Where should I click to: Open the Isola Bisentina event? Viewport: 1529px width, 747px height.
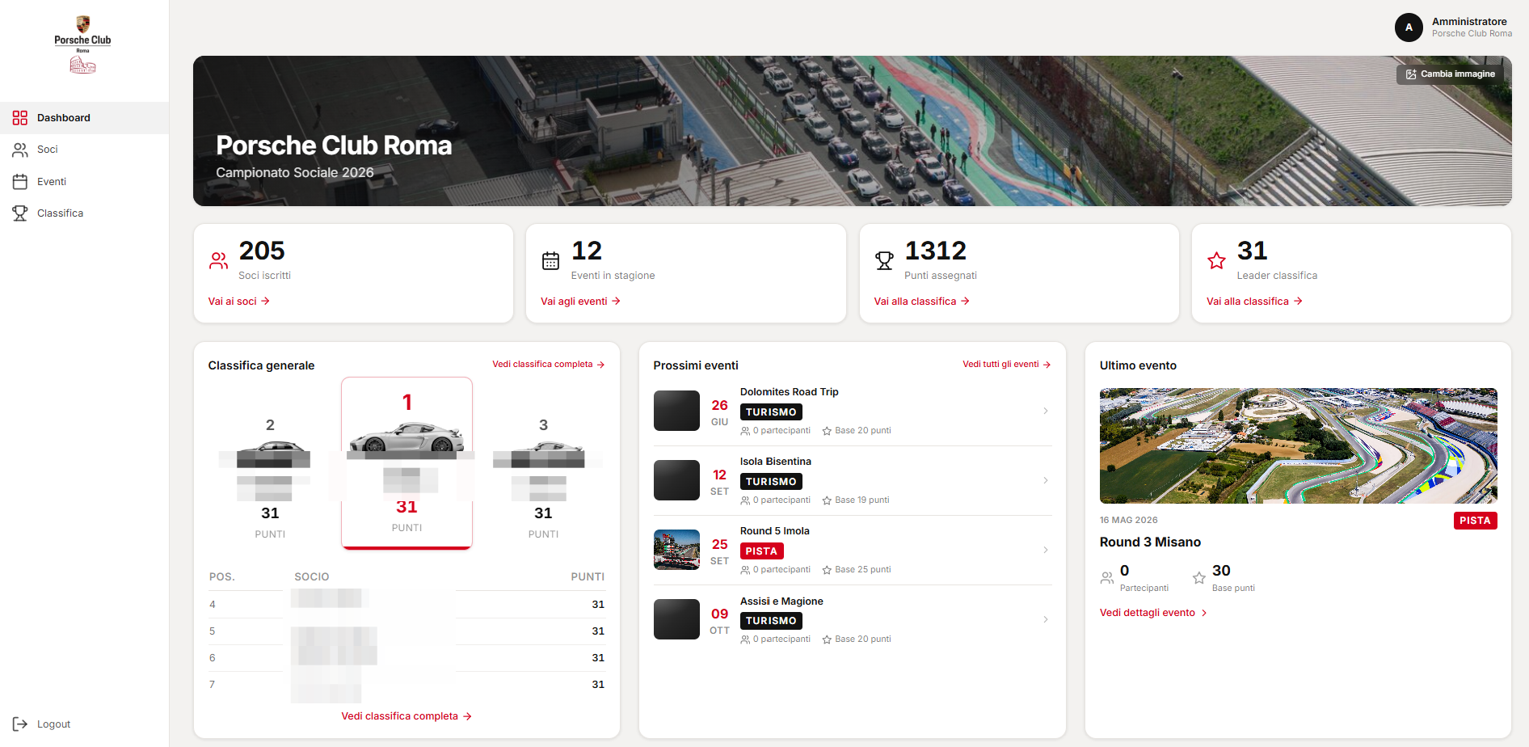point(853,480)
